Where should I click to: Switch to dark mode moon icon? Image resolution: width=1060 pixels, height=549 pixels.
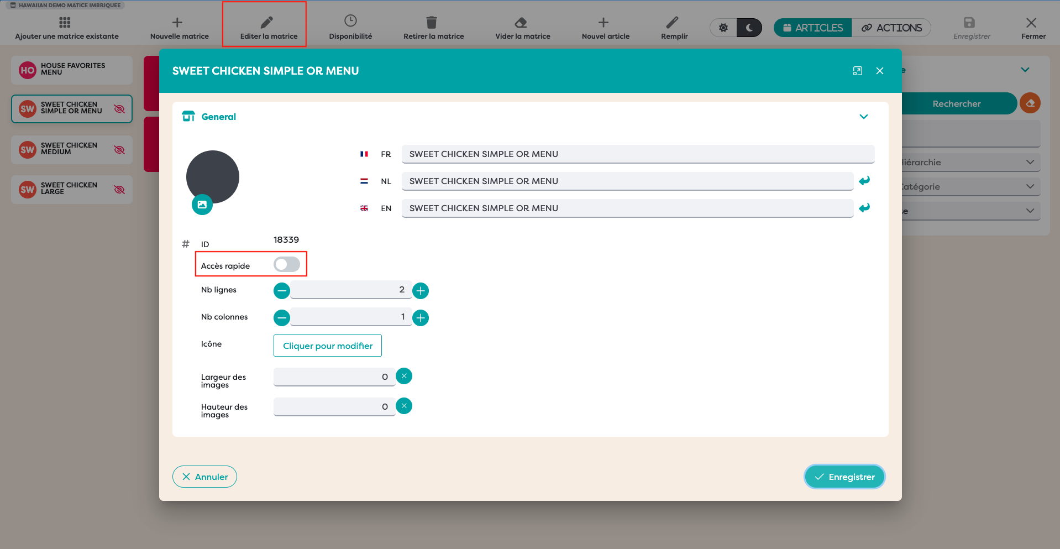click(x=749, y=28)
